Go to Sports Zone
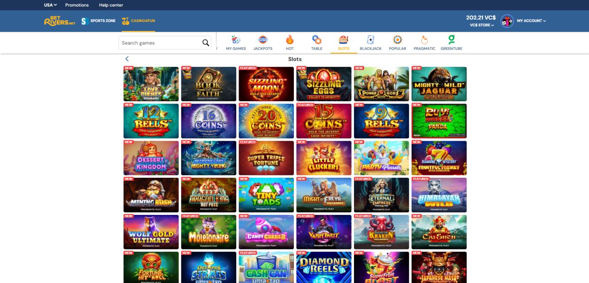 point(99,21)
